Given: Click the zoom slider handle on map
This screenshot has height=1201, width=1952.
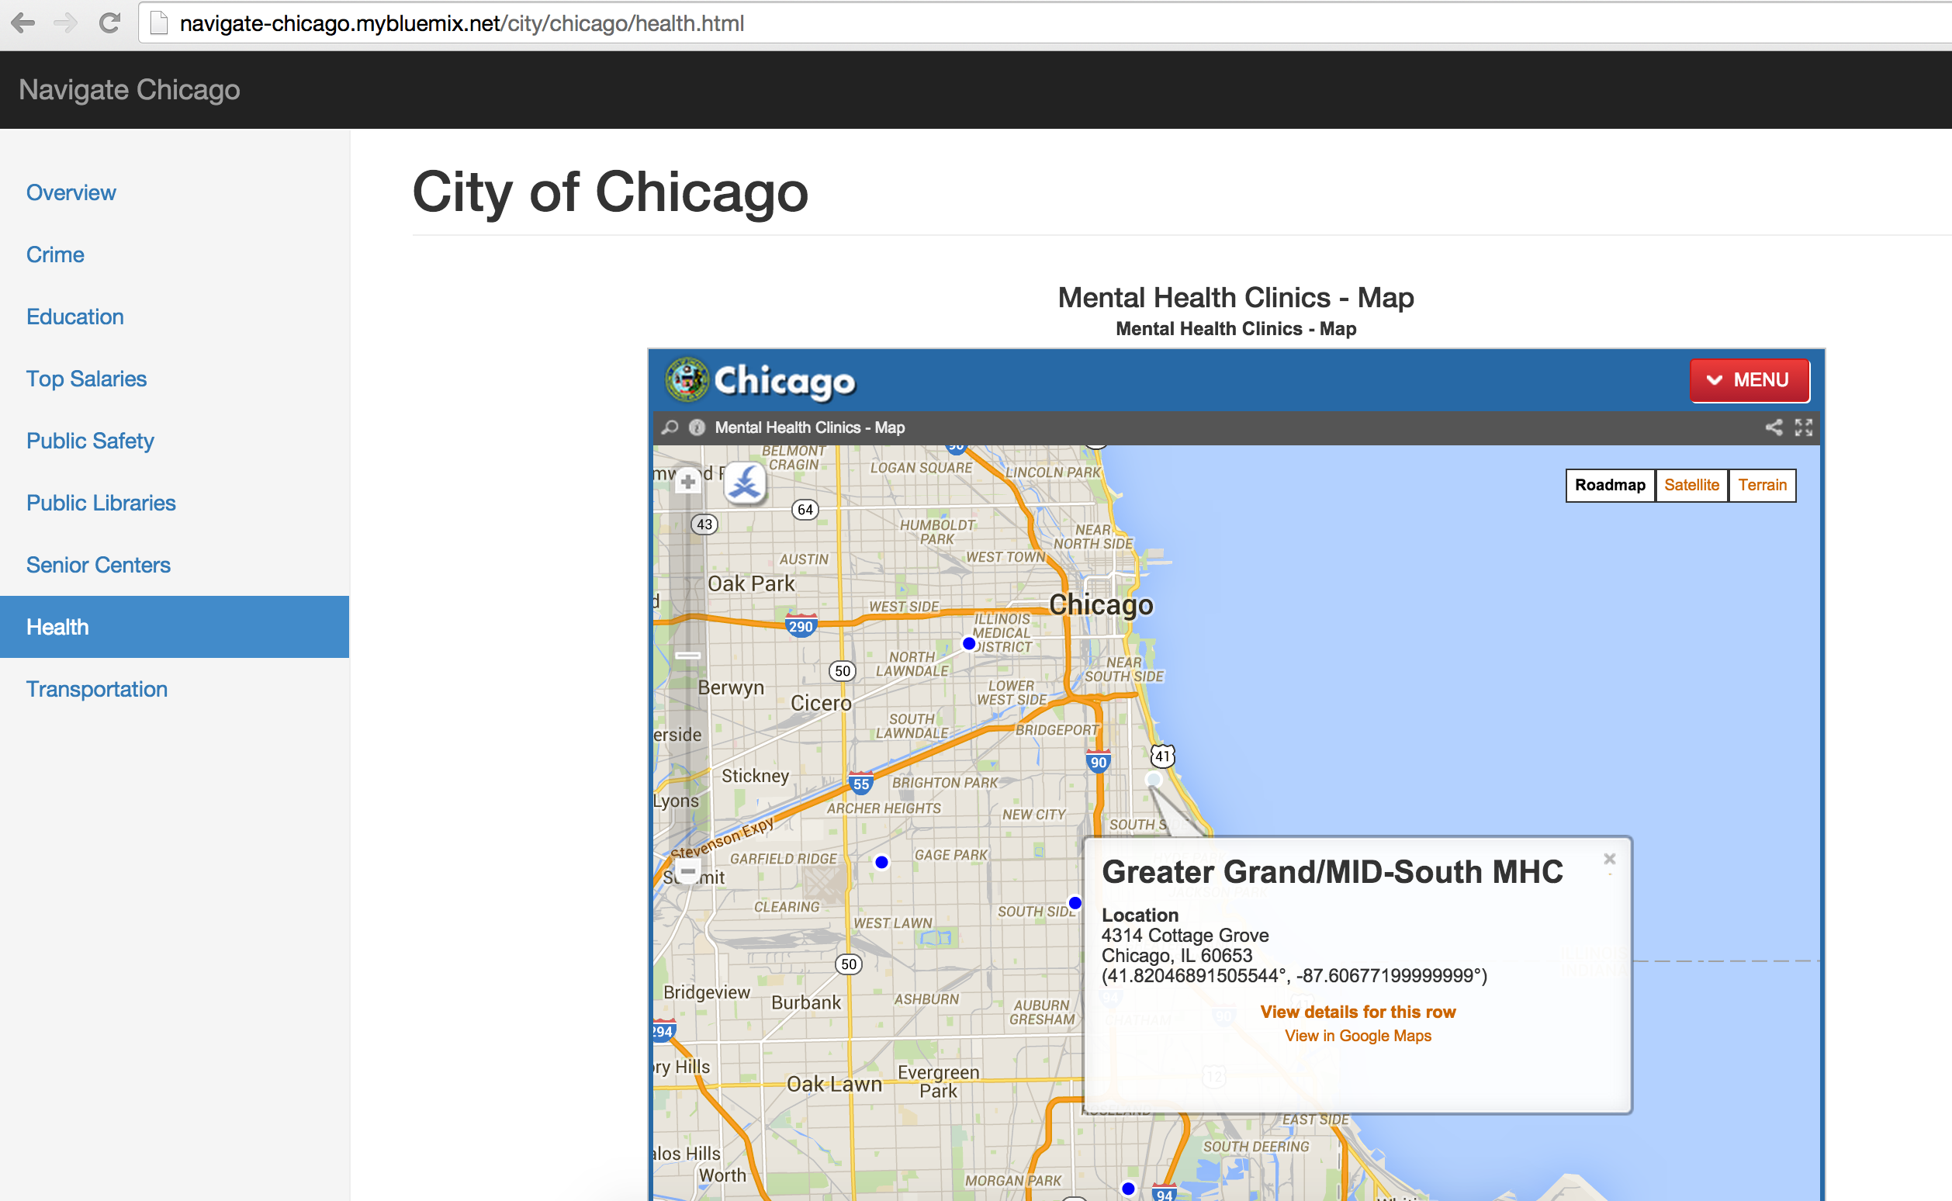Looking at the screenshot, I should point(687,656).
